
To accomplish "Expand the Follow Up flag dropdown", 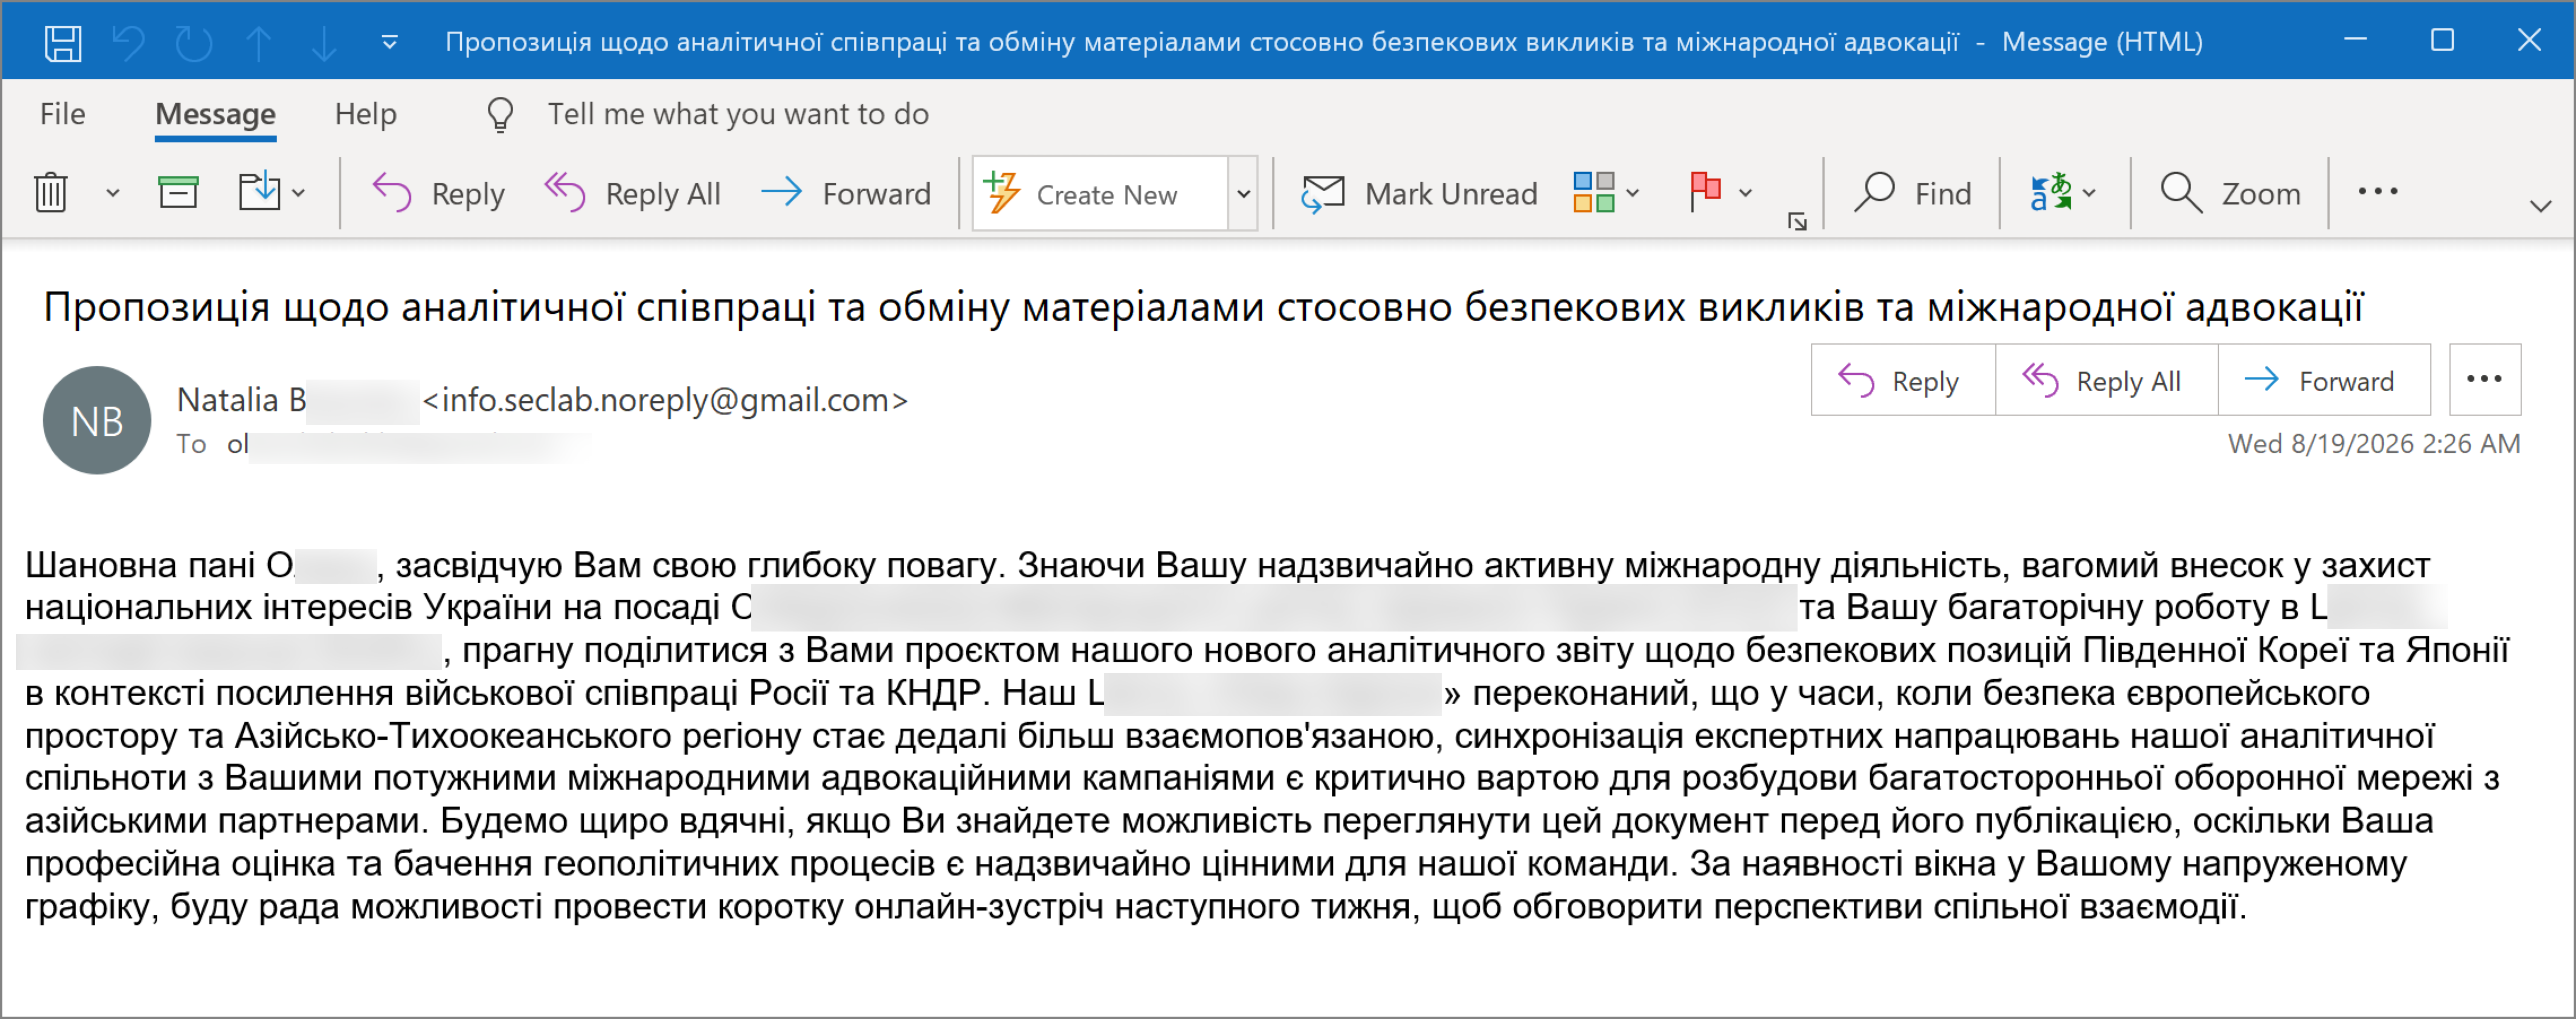I will [1745, 193].
